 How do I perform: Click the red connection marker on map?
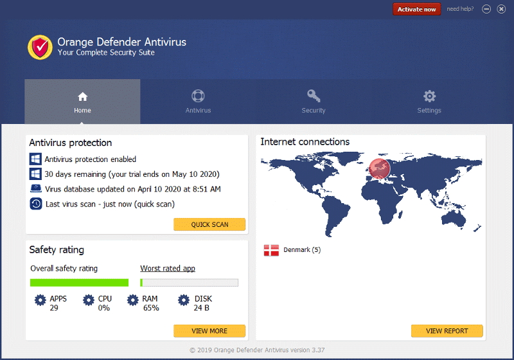coord(379,169)
